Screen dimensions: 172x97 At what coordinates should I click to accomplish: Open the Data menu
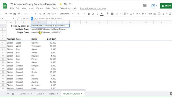[48, 8]
